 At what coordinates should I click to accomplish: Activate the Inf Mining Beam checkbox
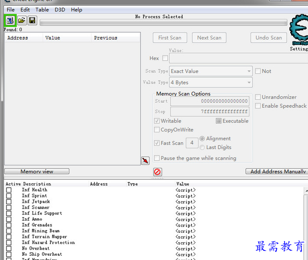(9, 231)
